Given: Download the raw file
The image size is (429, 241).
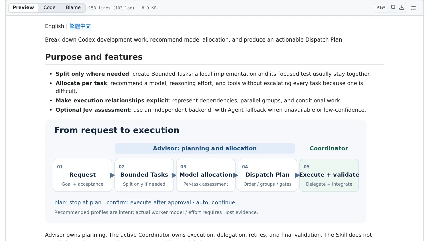Looking at the screenshot, I should coord(402,8).
